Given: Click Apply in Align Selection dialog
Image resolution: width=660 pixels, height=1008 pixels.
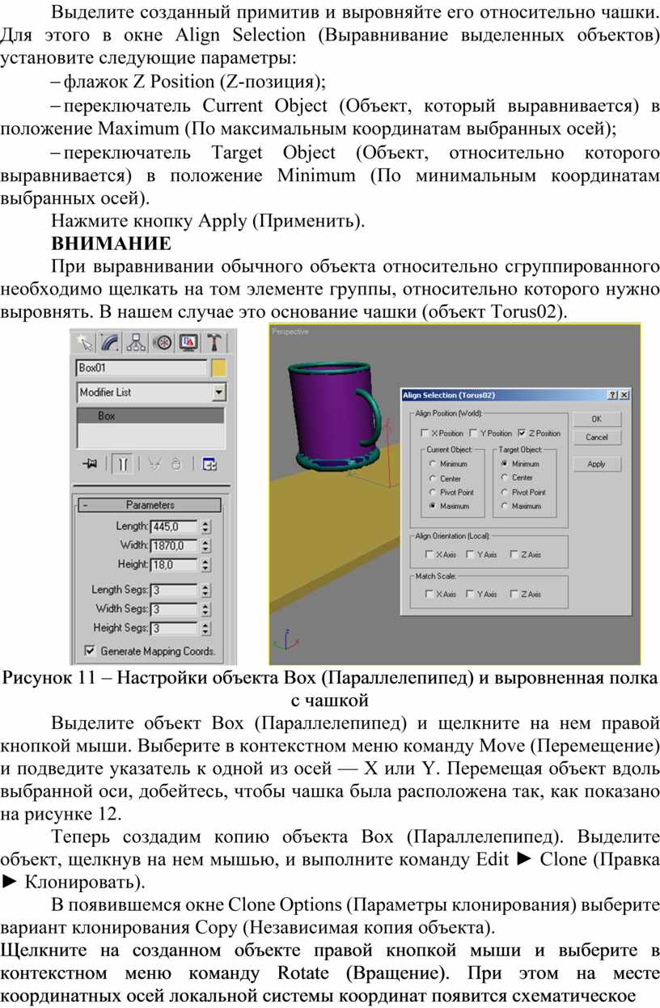Looking at the screenshot, I should (597, 464).
